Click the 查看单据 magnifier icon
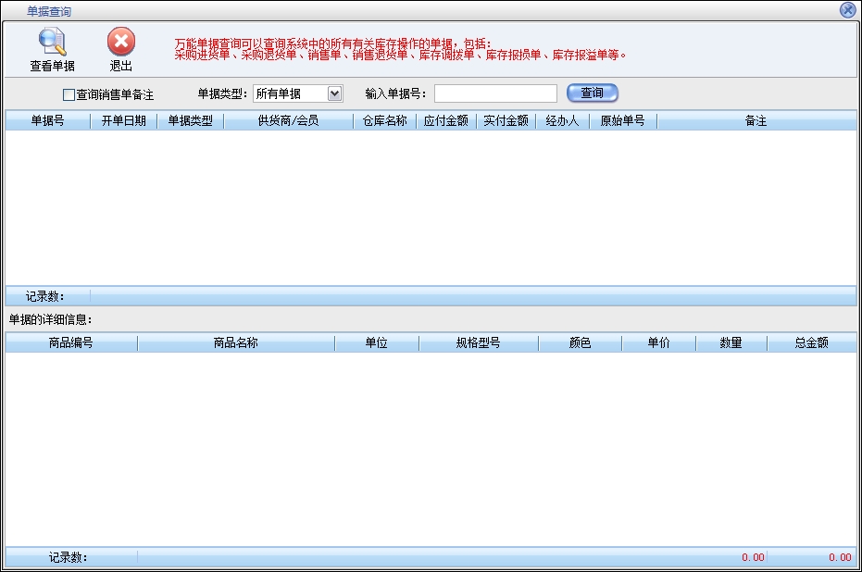 [52, 43]
